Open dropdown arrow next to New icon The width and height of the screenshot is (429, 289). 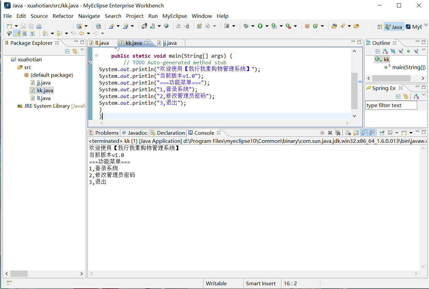[x=16, y=26]
